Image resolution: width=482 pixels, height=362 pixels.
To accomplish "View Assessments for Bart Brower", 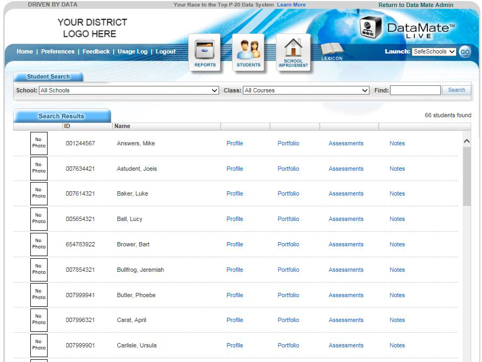I will [x=346, y=244].
